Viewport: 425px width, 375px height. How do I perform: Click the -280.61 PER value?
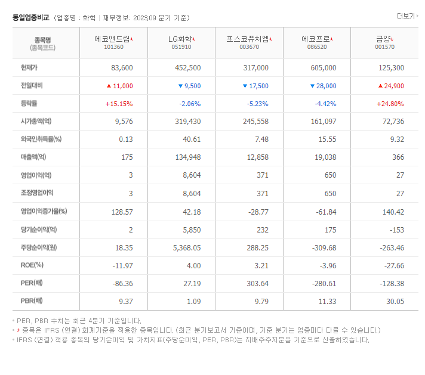324,283
